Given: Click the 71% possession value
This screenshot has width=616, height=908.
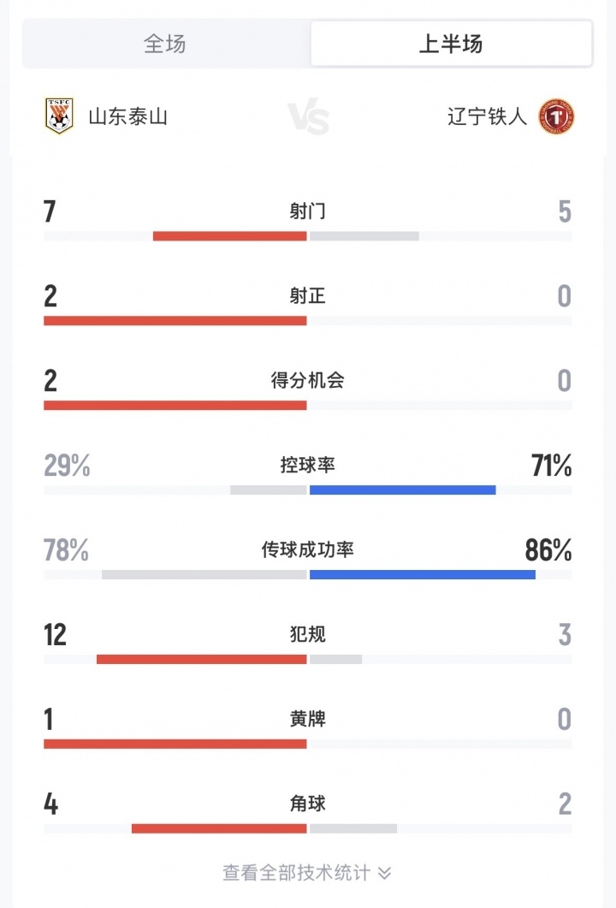Looking at the screenshot, I should pyautogui.click(x=551, y=466).
